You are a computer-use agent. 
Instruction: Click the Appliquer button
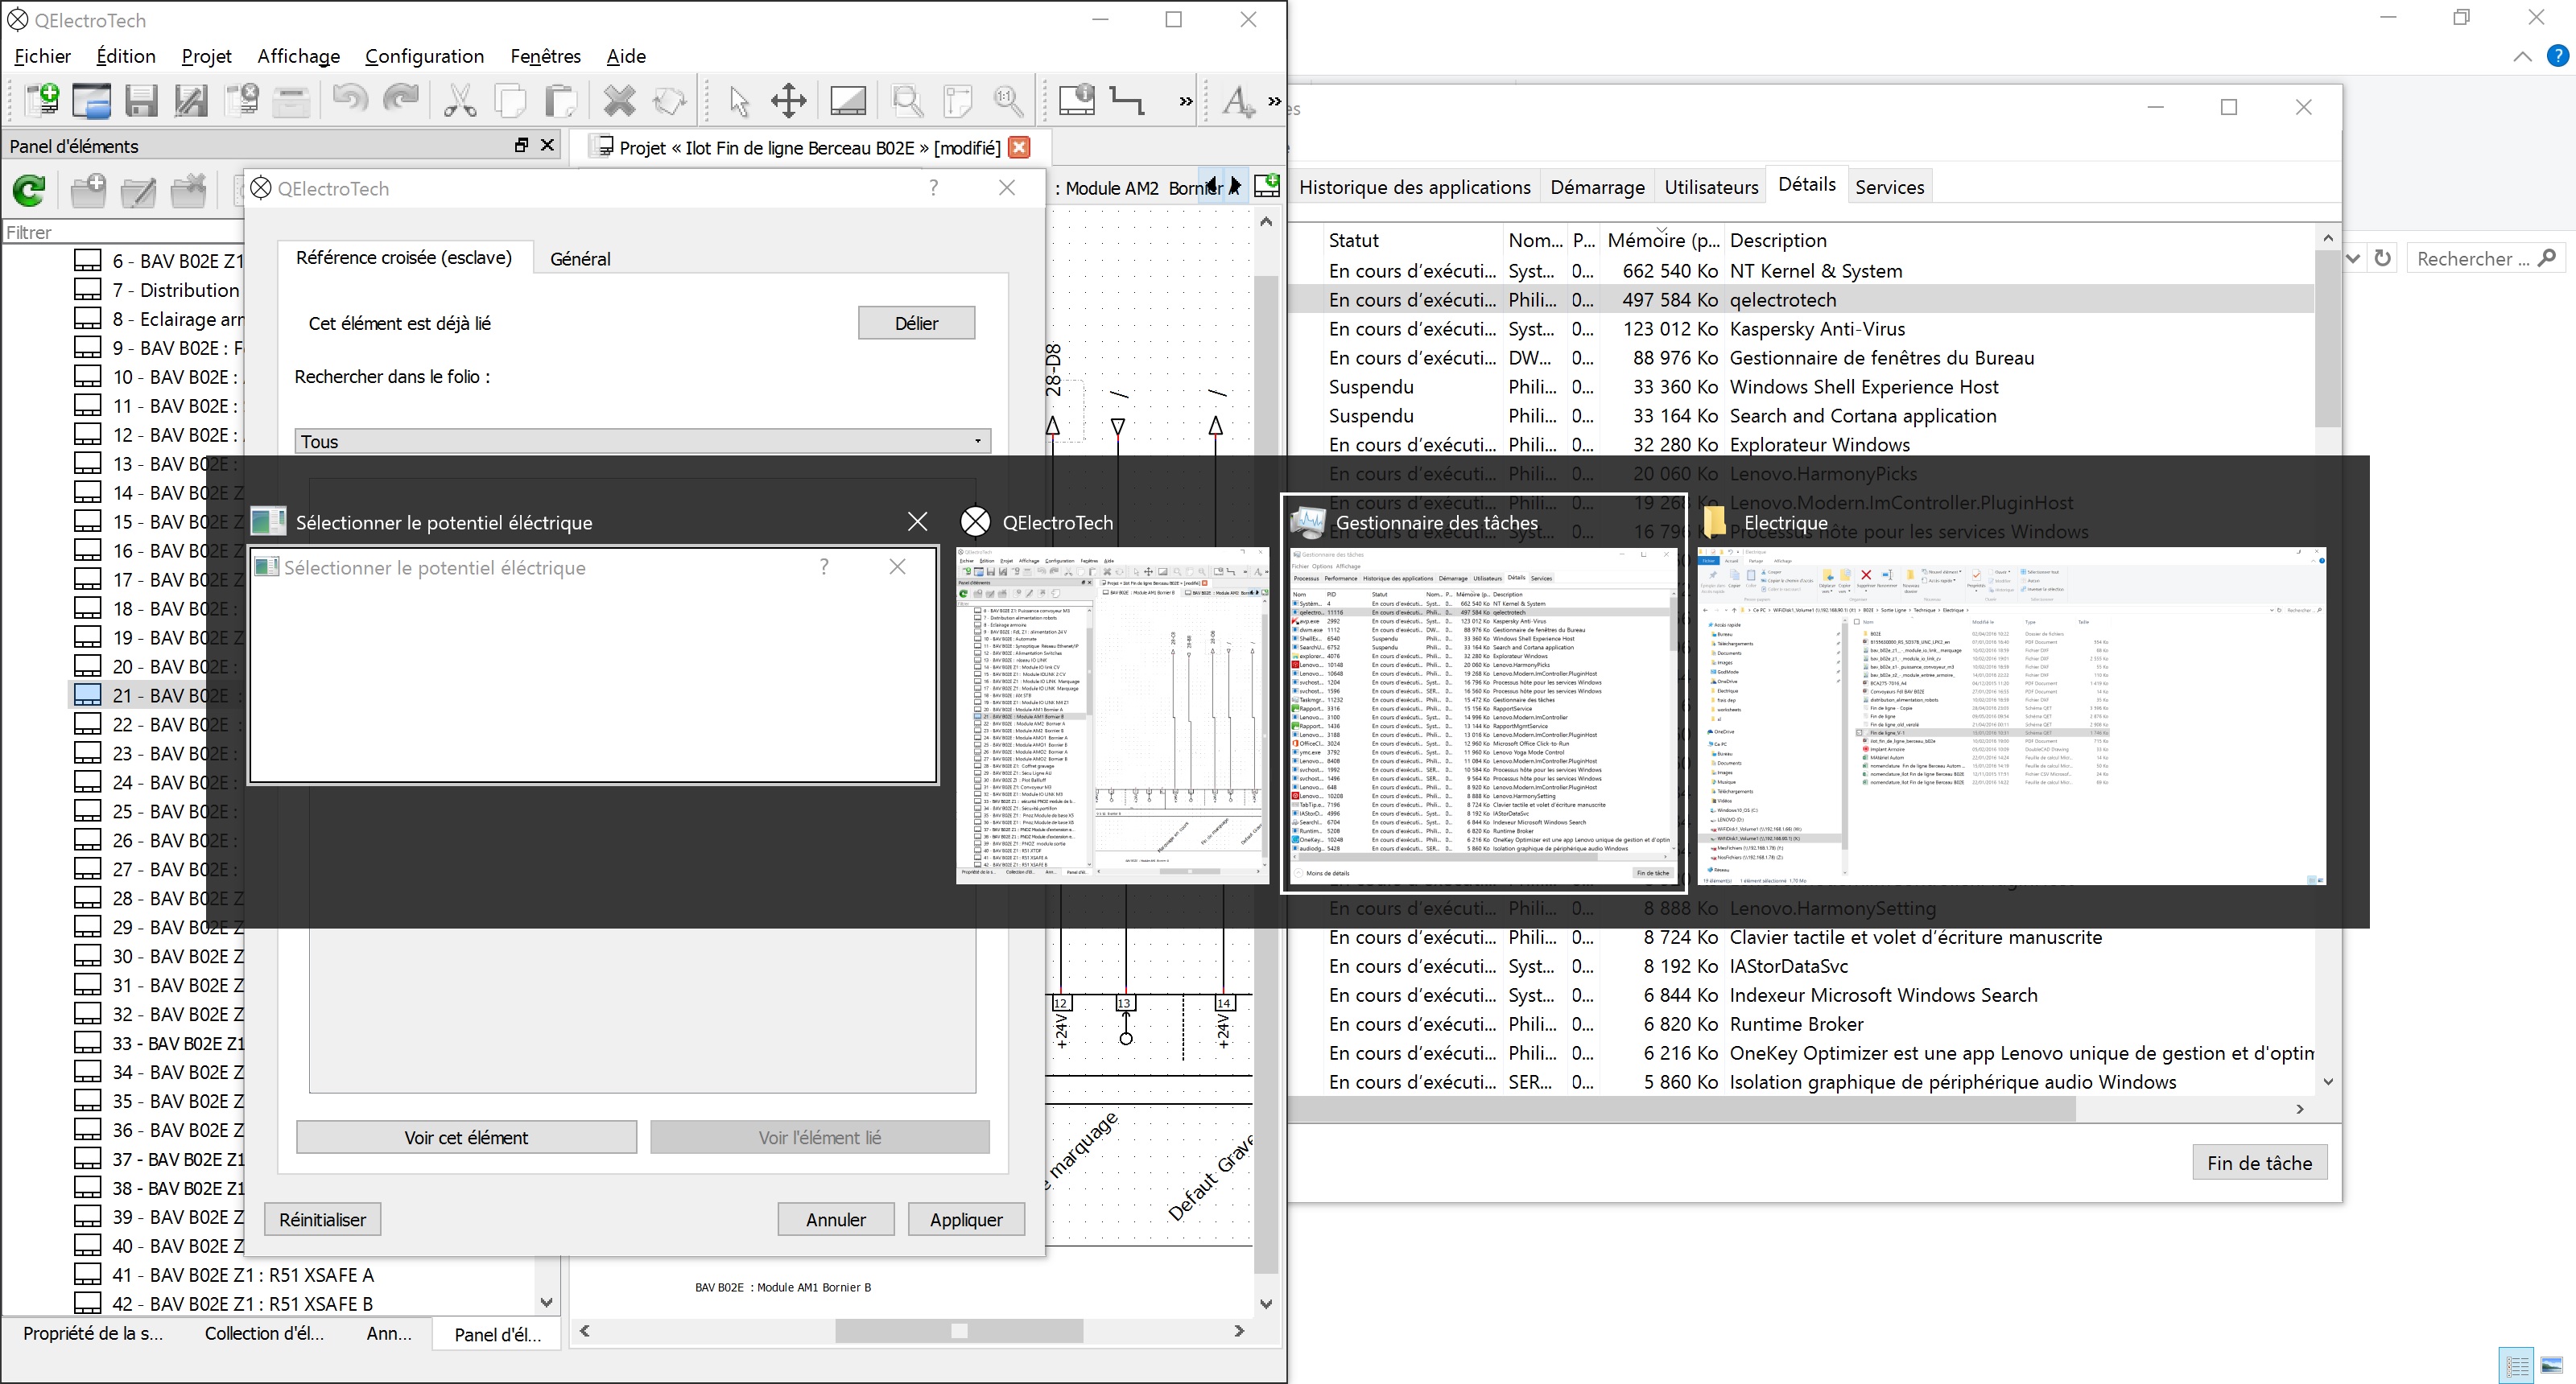point(965,1219)
